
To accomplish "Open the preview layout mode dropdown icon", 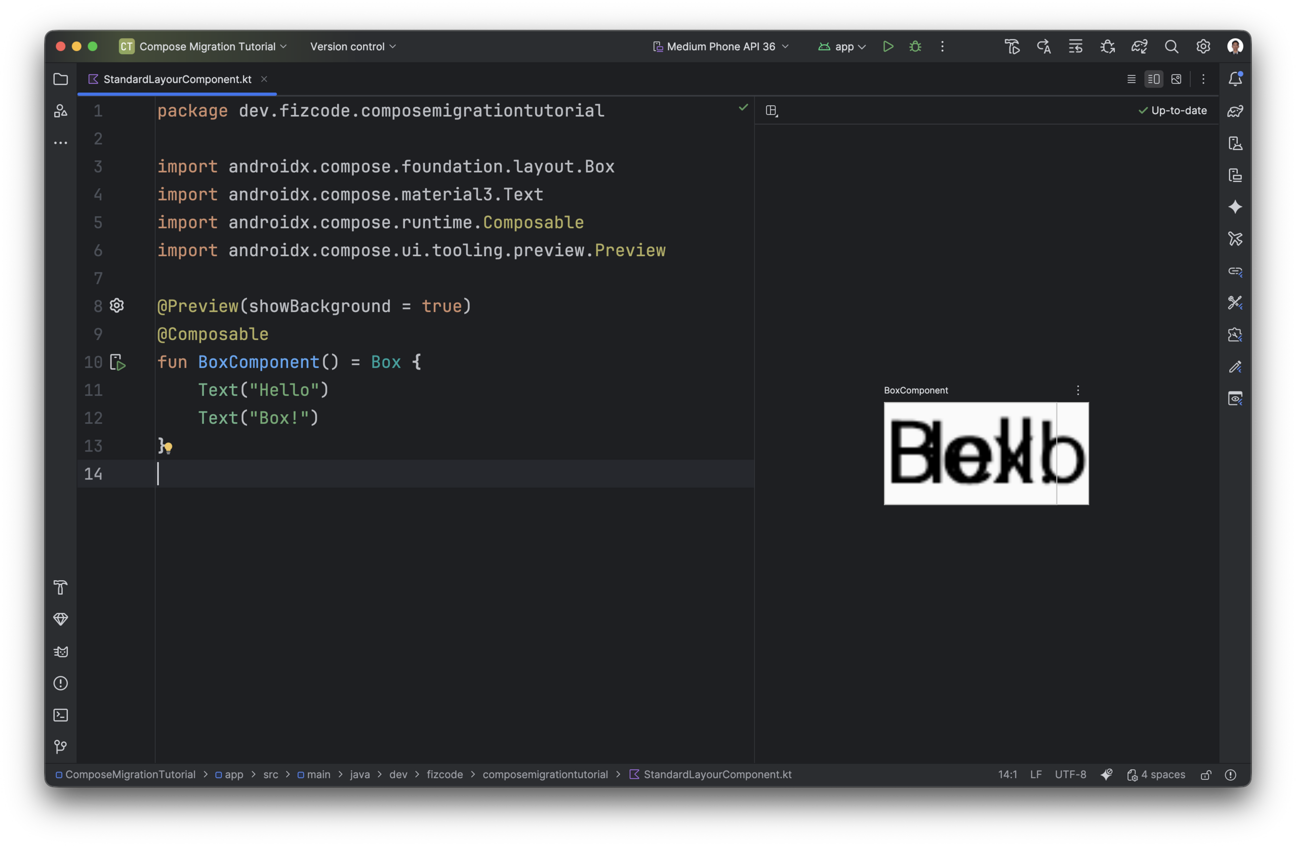I will 772,110.
